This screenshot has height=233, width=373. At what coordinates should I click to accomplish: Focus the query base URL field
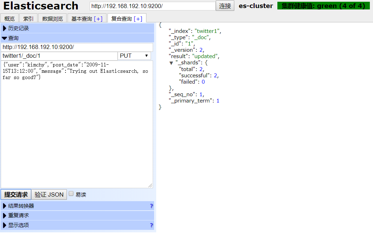[77, 47]
